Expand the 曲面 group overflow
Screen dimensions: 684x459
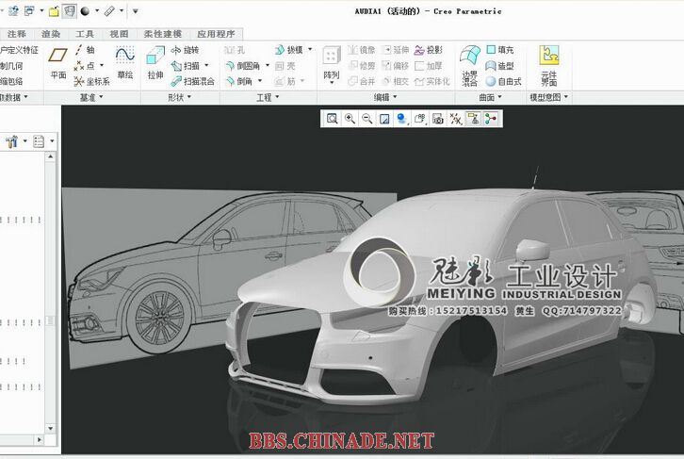pos(490,97)
